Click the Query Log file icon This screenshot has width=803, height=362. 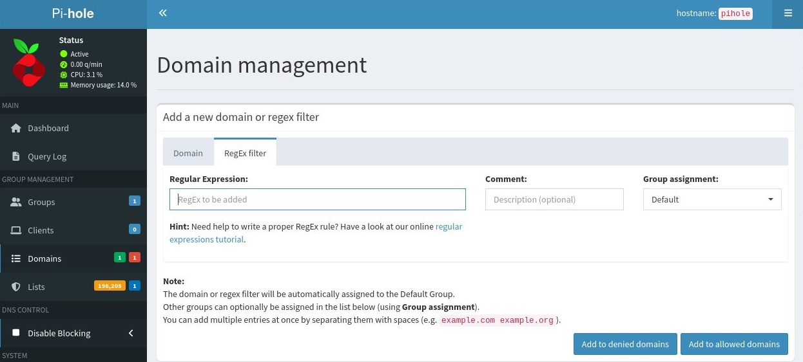(x=16, y=156)
